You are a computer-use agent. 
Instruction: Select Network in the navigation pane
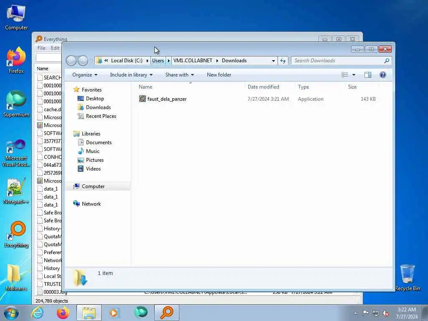pyautogui.click(x=87, y=204)
